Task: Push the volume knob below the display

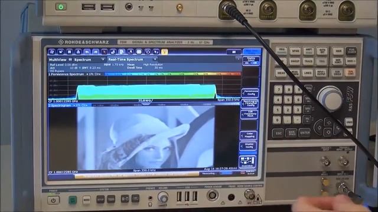Action: (163, 198)
